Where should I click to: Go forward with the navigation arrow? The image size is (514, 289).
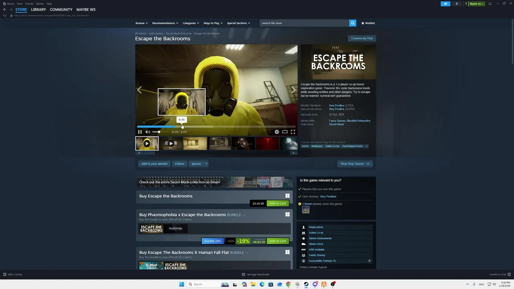pos(11,10)
